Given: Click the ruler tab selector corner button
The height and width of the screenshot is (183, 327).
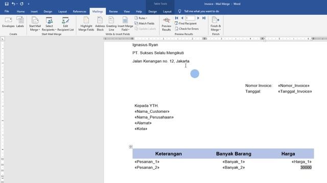Looking at the screenshot, I should 3,39.
